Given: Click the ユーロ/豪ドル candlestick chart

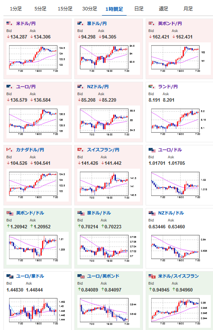Looking at the screenshot, I should (38, 311).
